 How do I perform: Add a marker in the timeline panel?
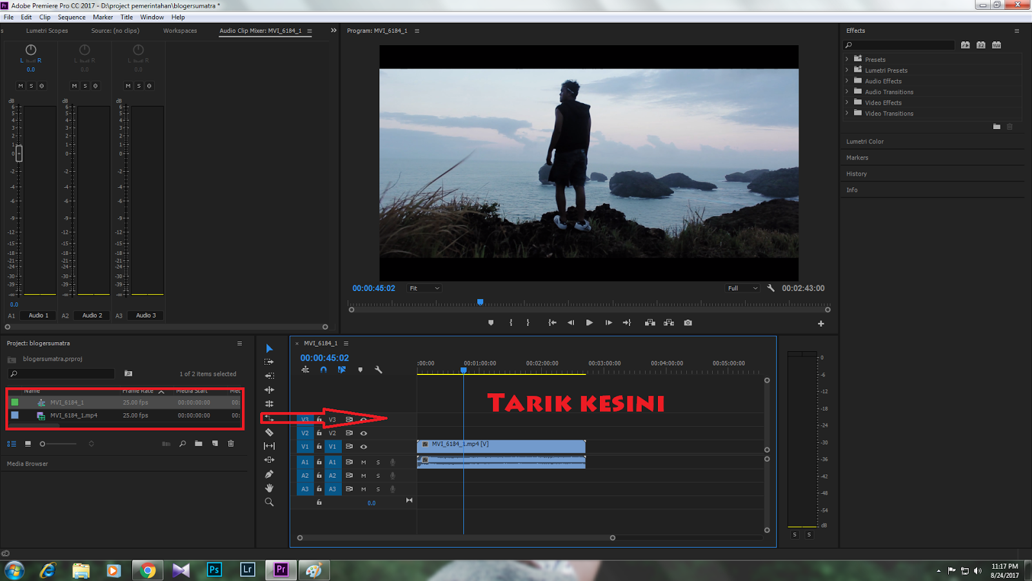[361, 370]
